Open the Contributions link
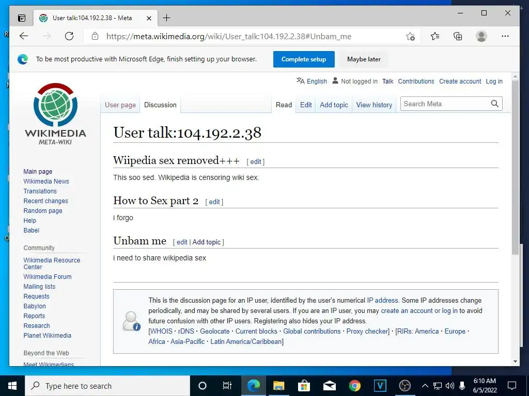The width and height of the screenshot is (529, 396). [x=416, y=81]
